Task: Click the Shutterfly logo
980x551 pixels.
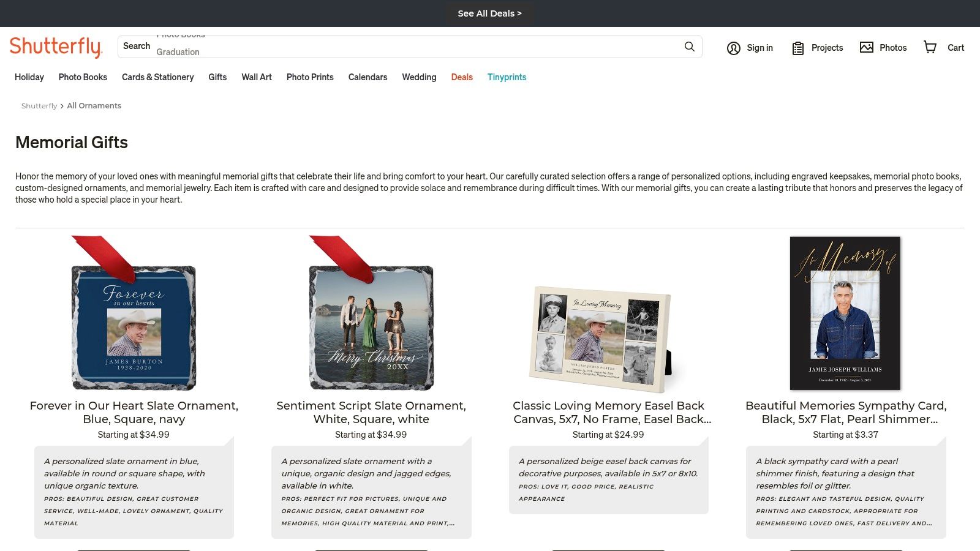Action: (56, 46)
